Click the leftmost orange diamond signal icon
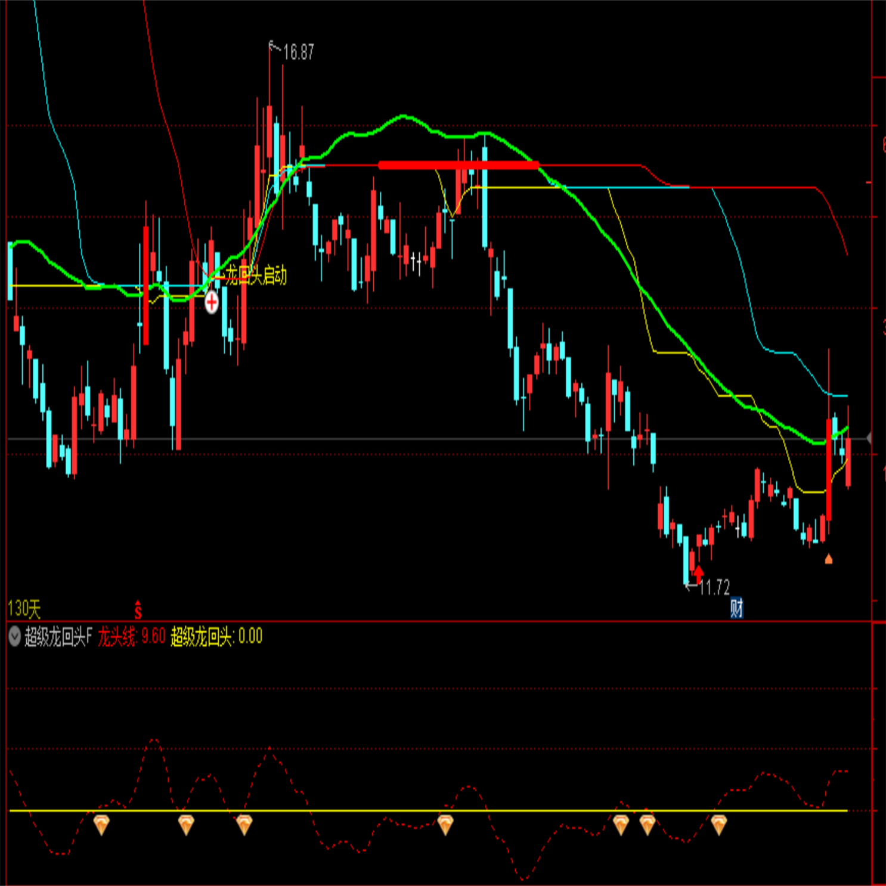 pos(101,825)
